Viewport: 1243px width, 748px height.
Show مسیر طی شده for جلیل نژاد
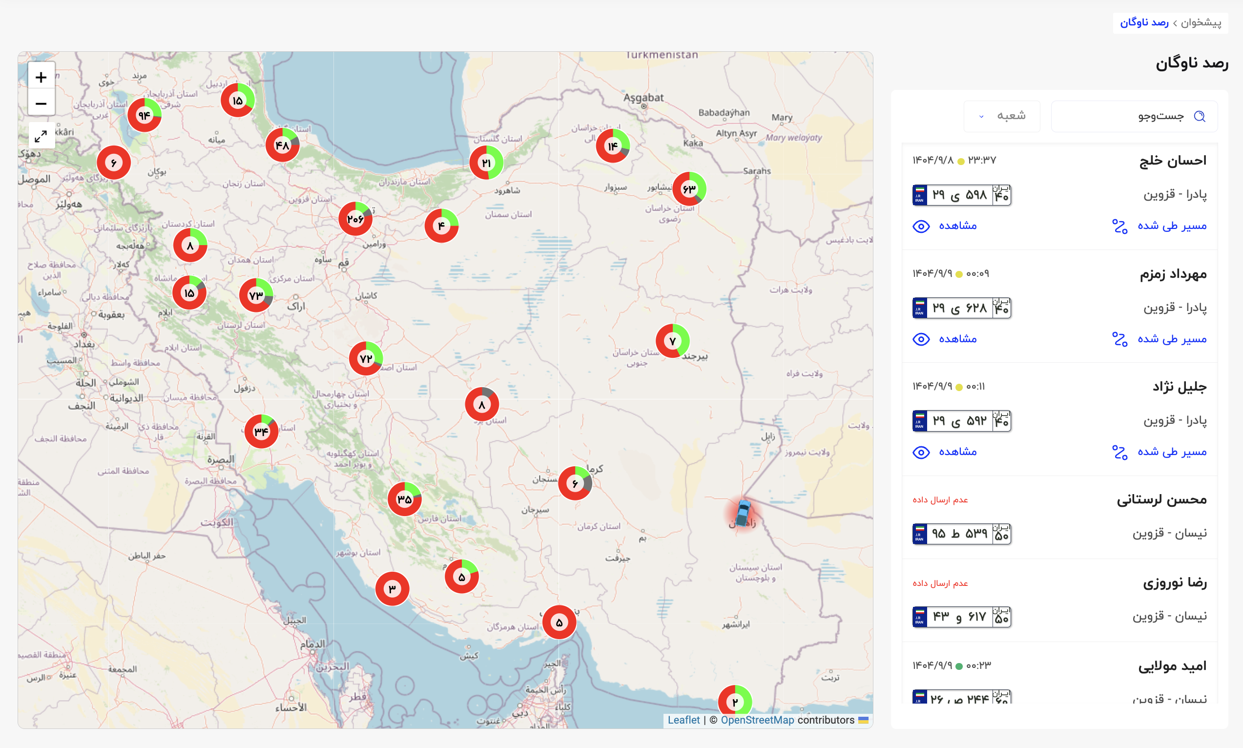(x=1160, y=452)
